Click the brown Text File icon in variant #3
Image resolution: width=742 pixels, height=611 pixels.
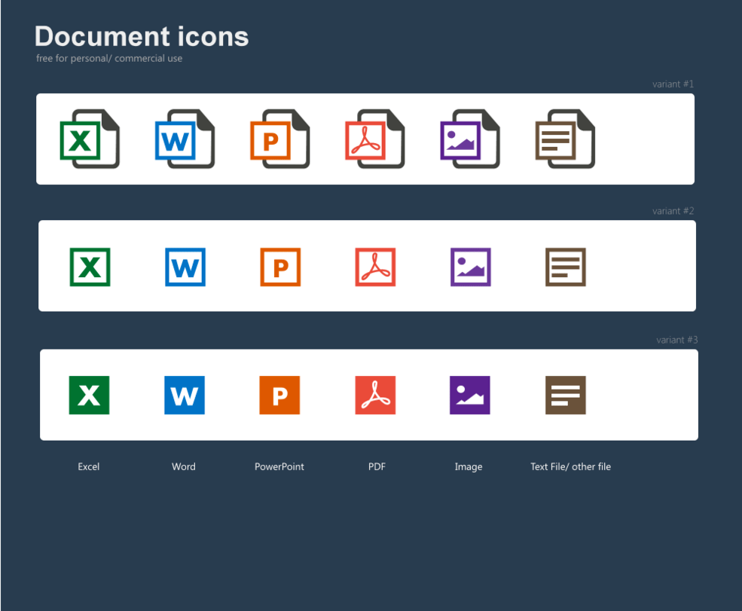(x=565, y=395)
